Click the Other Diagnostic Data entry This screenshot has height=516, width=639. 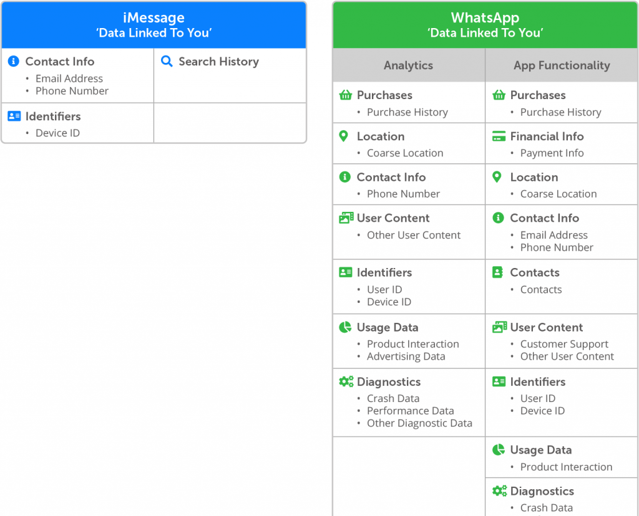pyautogui.click(x=419, y=423)
